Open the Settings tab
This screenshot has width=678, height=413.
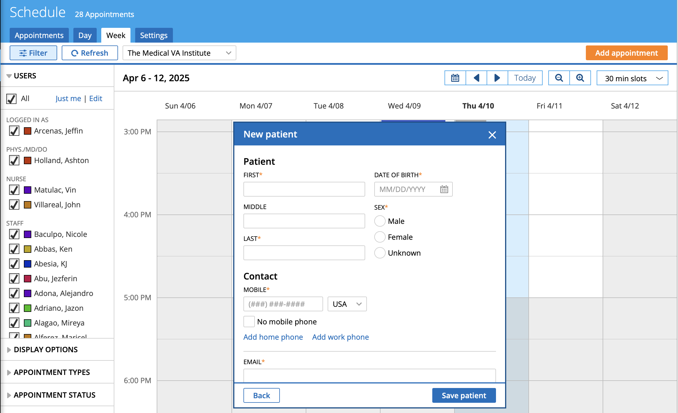click(x=154, y=35)
